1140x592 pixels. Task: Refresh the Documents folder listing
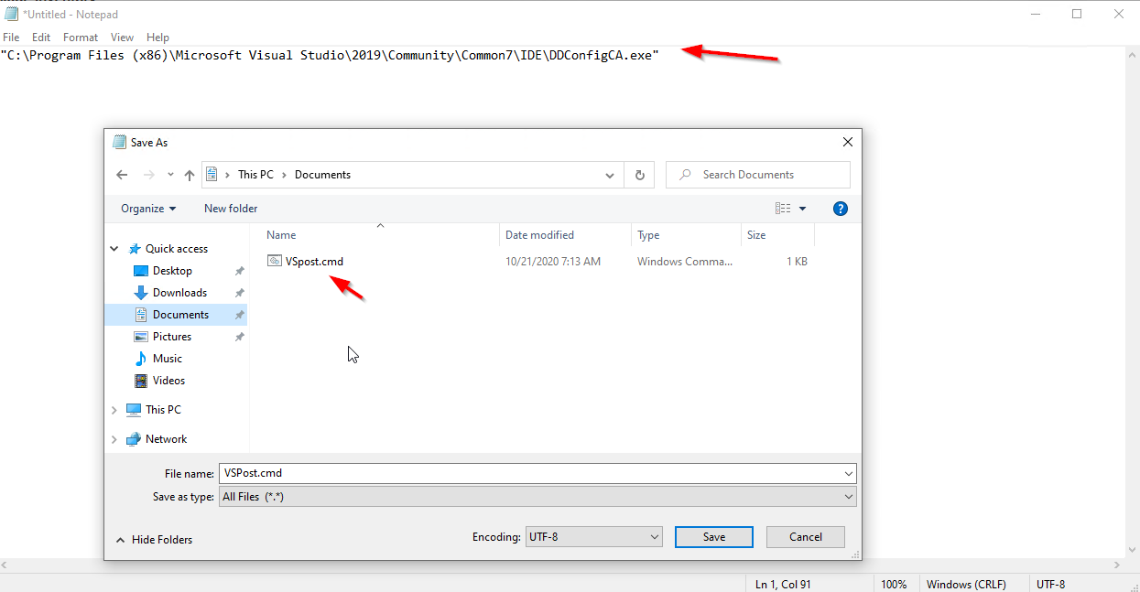coord(639,175)
